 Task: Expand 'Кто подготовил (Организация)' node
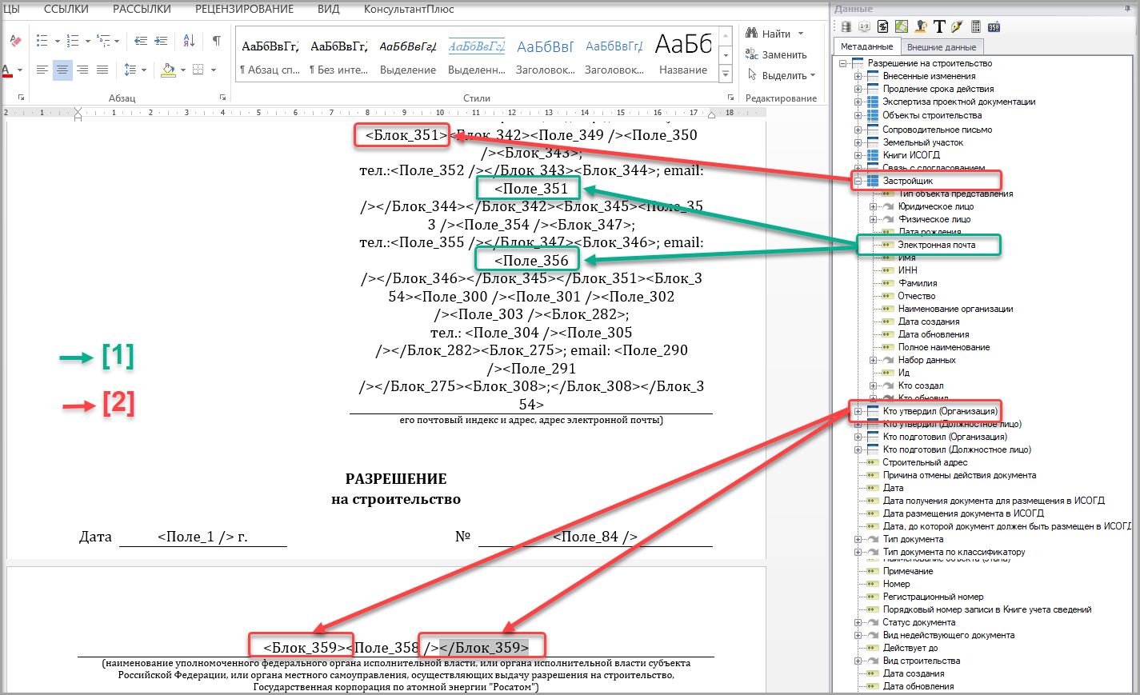tap(858, 437)
